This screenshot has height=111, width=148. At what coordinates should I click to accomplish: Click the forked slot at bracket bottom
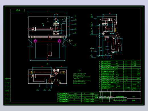(x=50, y=54)
